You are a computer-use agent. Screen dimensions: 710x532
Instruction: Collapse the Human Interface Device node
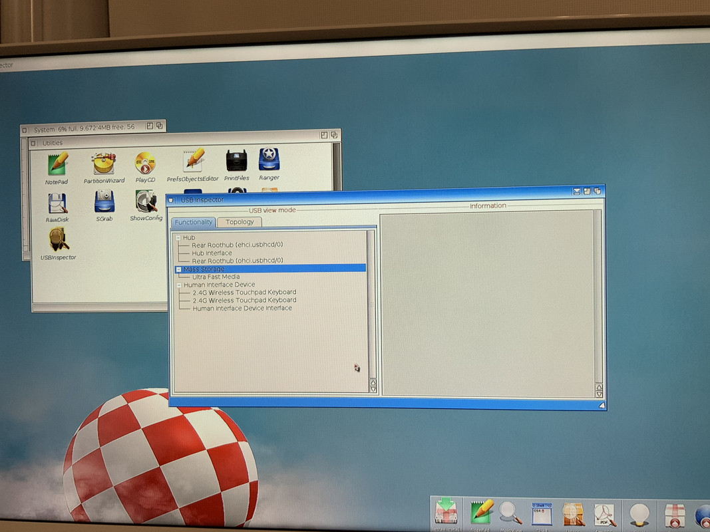point(179,285)
